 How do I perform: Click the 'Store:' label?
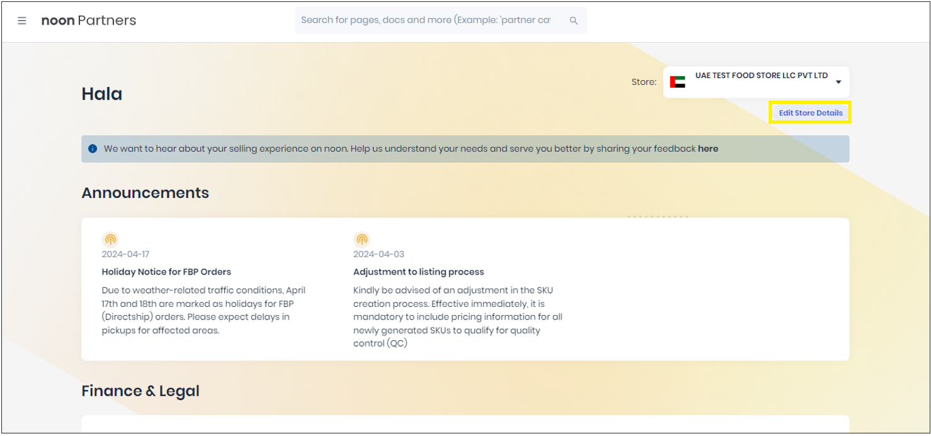click(x=644, y=82)
